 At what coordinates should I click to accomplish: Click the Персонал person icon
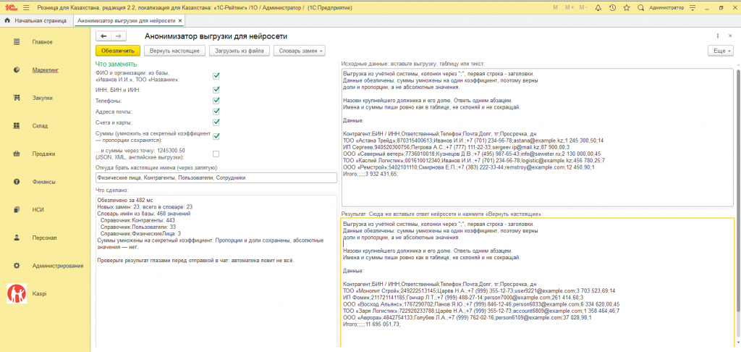point(17,238)
